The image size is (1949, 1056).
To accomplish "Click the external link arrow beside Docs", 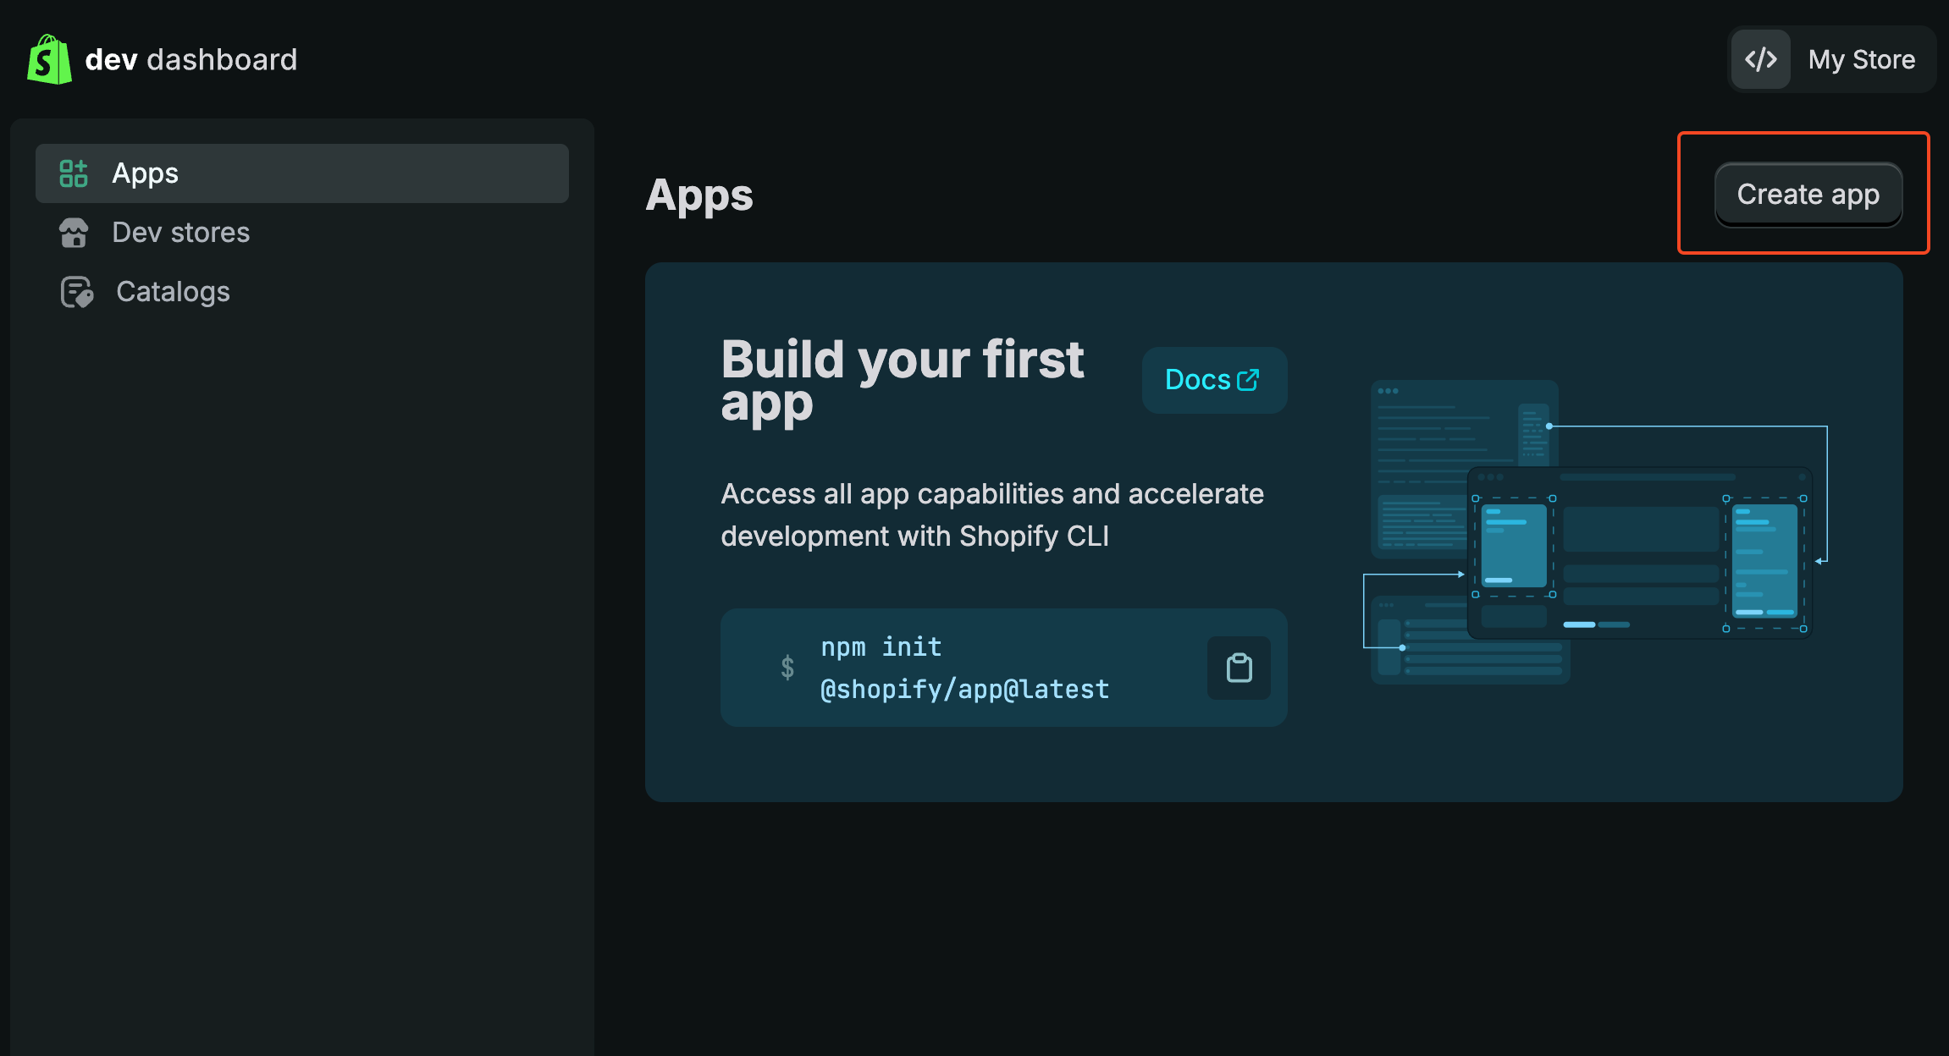I will [x=1248, y=380].
